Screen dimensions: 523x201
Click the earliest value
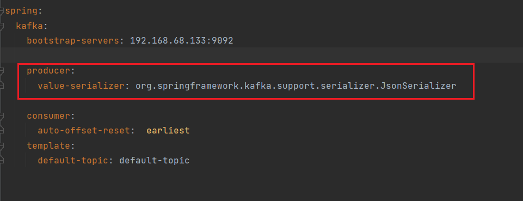point(168,131)
